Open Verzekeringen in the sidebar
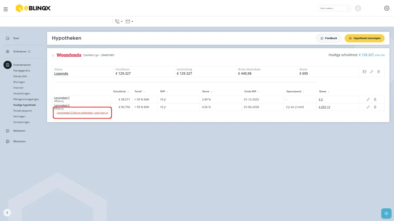Screen dimensions: 394x221 [22, 122]
